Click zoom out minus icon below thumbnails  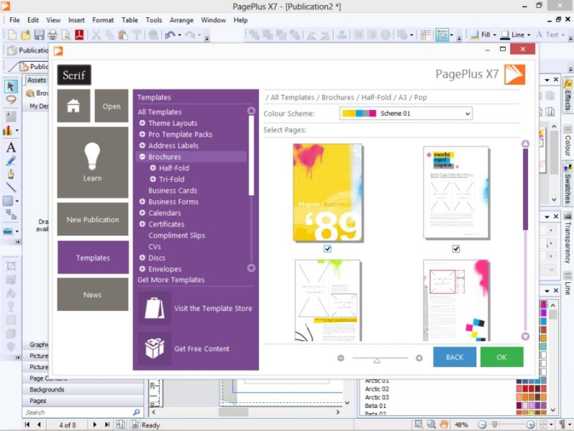point(341,358)
